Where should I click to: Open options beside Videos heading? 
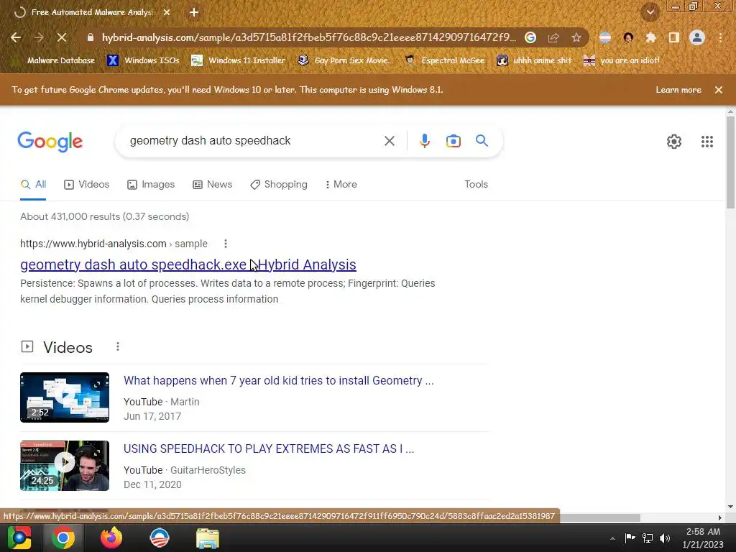pos(117,346)
